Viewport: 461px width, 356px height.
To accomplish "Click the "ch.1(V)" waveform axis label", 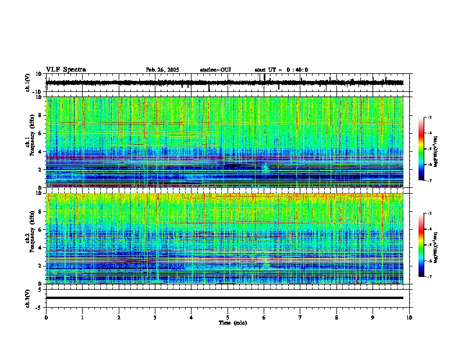I will [27, 83].
